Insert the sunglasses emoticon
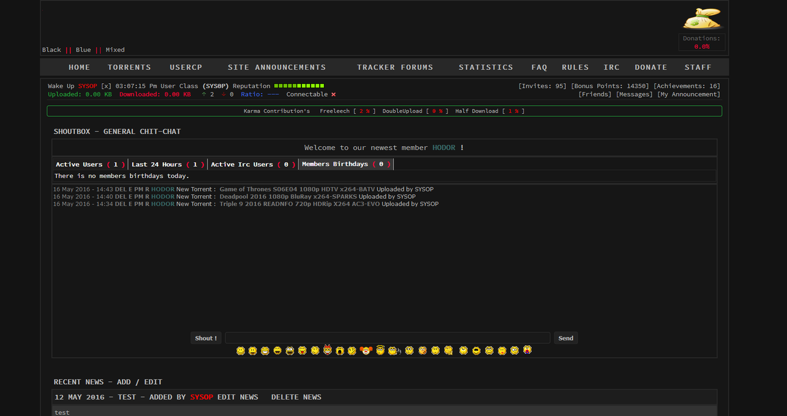 476,351
